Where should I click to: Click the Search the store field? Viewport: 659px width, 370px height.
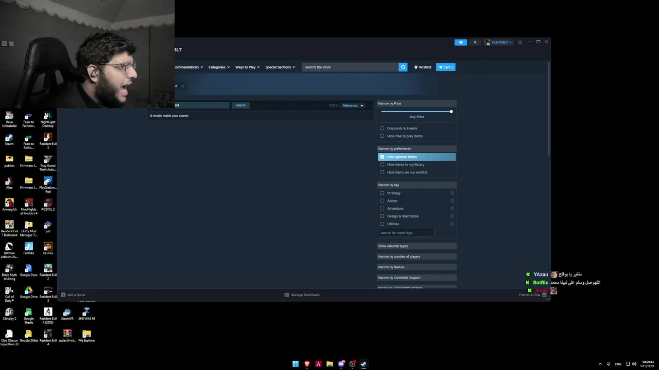pyautogui.click(x=350, y=67)
